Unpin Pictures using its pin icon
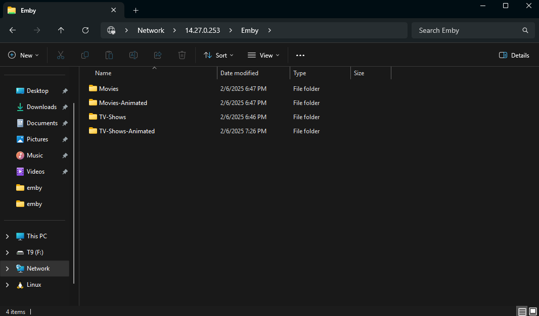This screenshot has width=539, height=316. pos(65,139)
